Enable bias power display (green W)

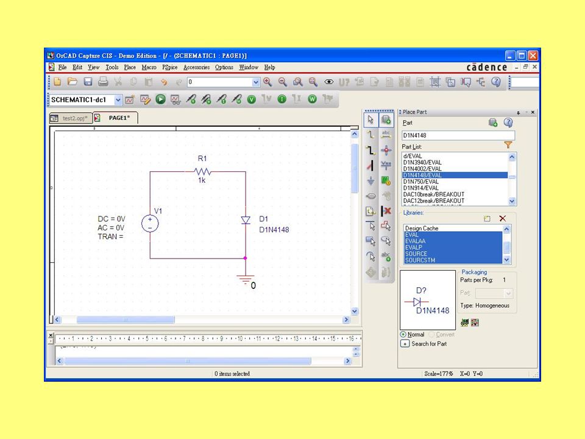(312, 99)
